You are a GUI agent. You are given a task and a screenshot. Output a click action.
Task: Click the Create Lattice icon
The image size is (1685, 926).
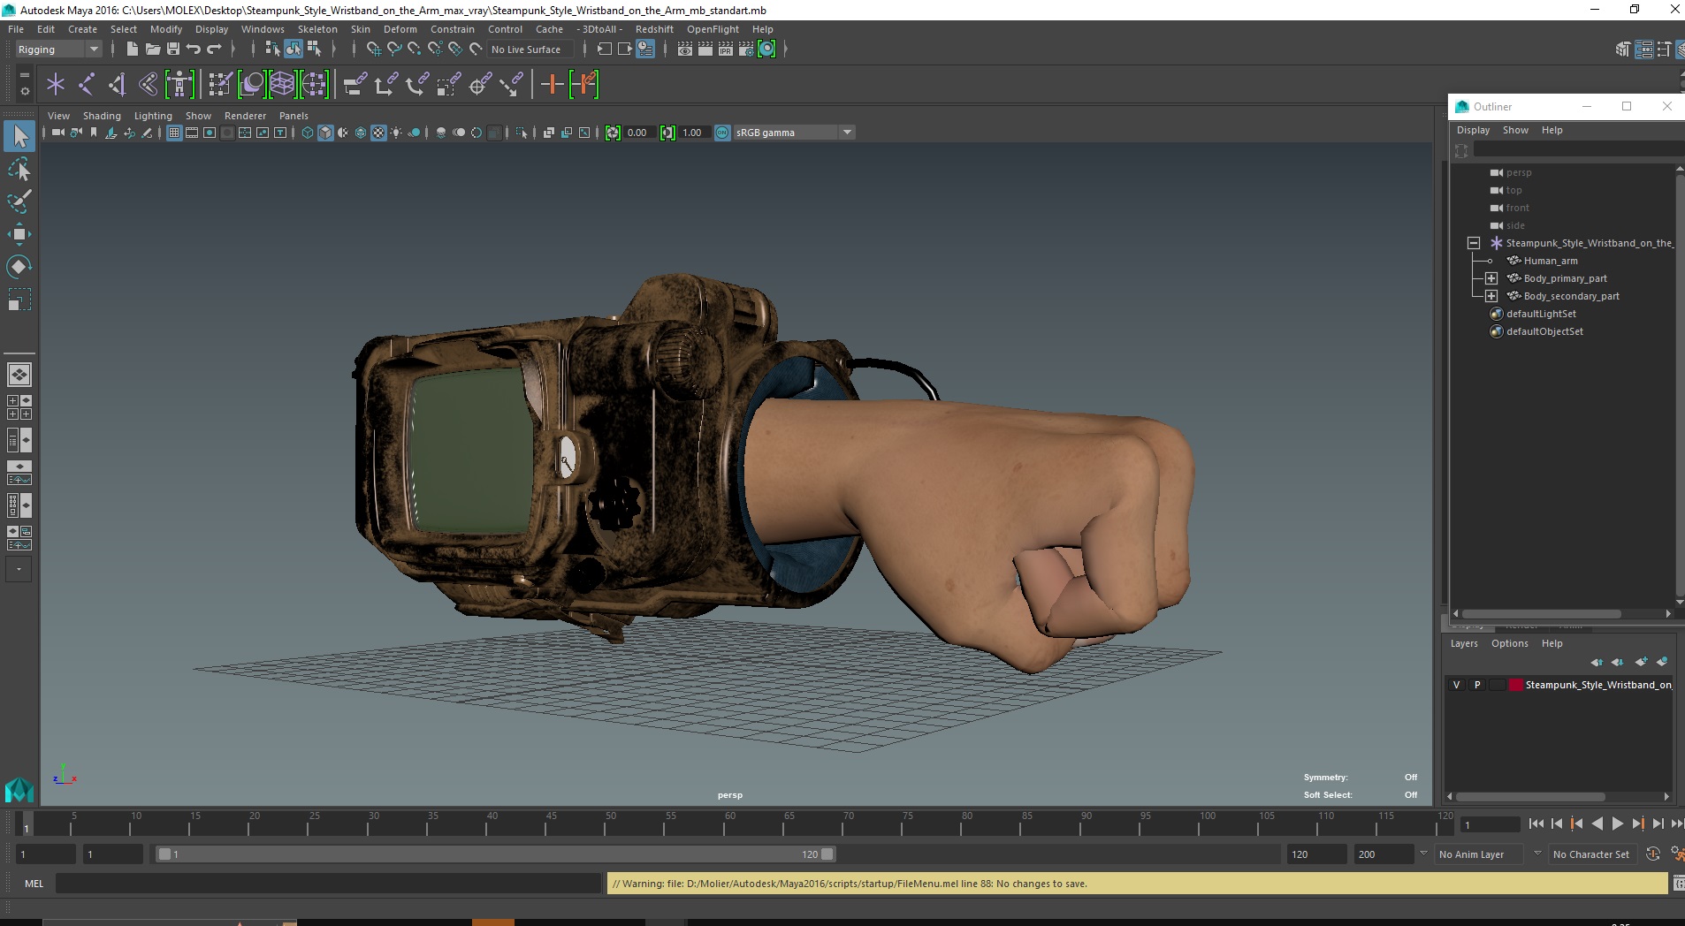click(282, 85)
